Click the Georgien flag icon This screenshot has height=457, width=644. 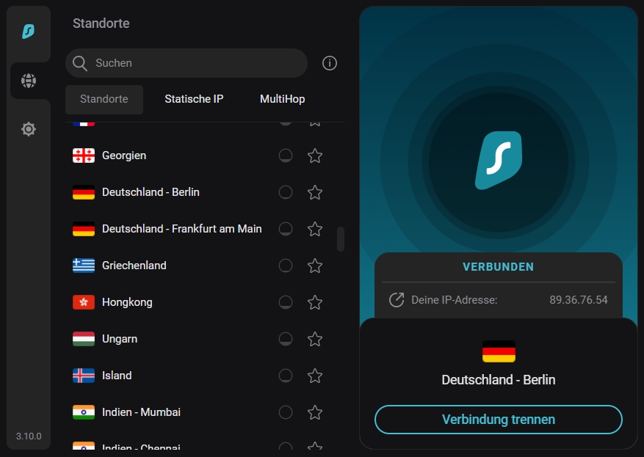(x=84, y=156)
